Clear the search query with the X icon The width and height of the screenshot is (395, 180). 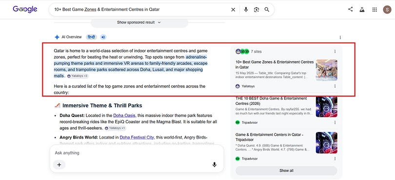233,10
